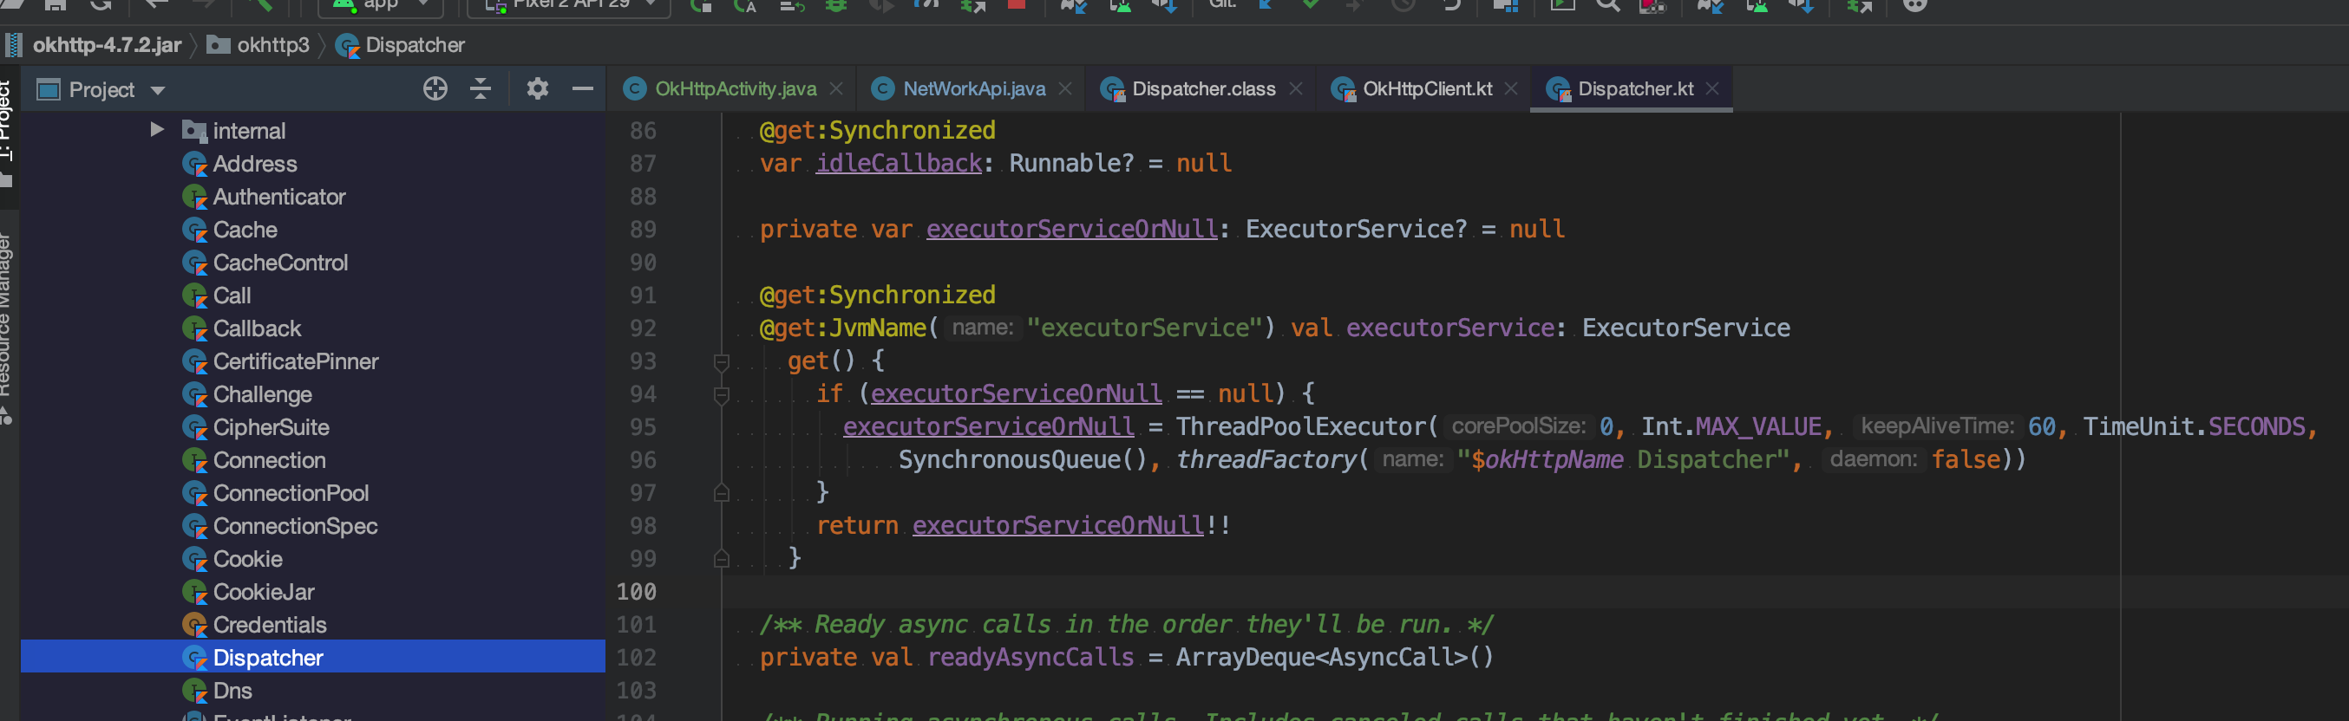2349x721 pixels.
Task: Select CipherSuite in project tree
Action: [x=271, y=425]
